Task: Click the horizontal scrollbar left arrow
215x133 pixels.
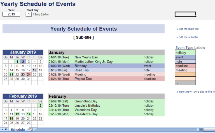Action: (201, 129)
